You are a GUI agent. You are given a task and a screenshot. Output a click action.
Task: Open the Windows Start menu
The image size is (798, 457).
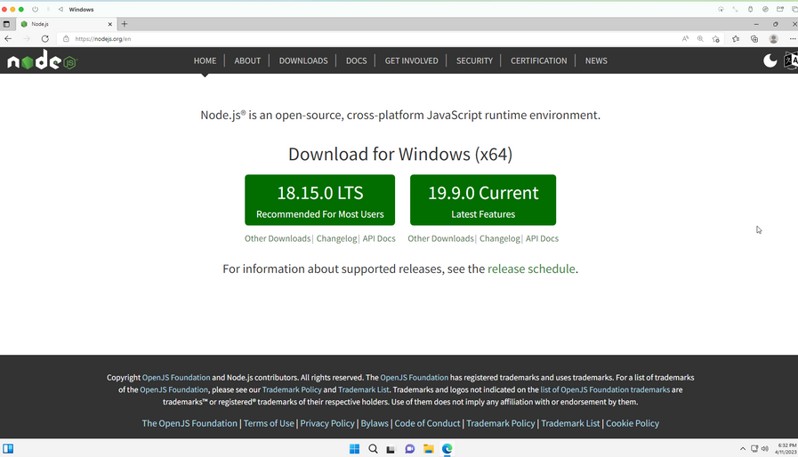pos(354,449)
